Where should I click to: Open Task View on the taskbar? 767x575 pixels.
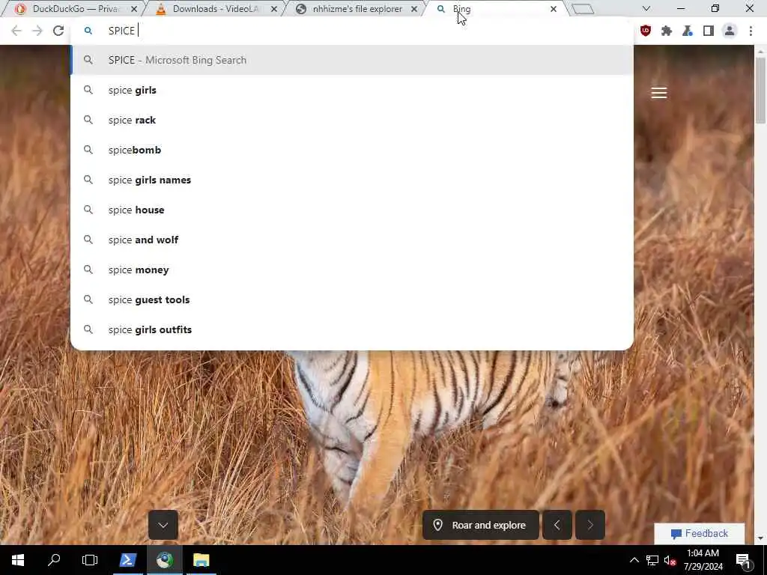(x=90, y=560)
